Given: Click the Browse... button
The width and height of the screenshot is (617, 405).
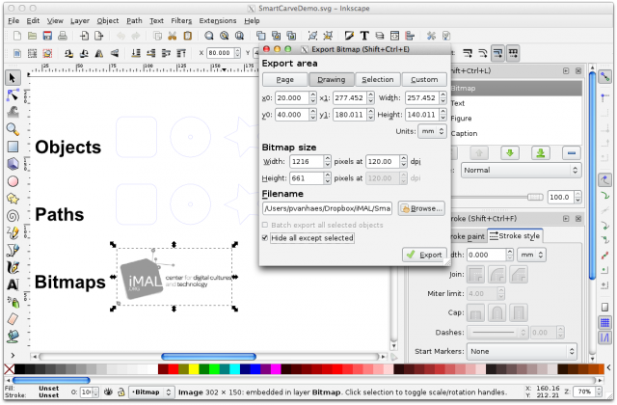Looking at the screenshot, I should click(x=421, y=208).
